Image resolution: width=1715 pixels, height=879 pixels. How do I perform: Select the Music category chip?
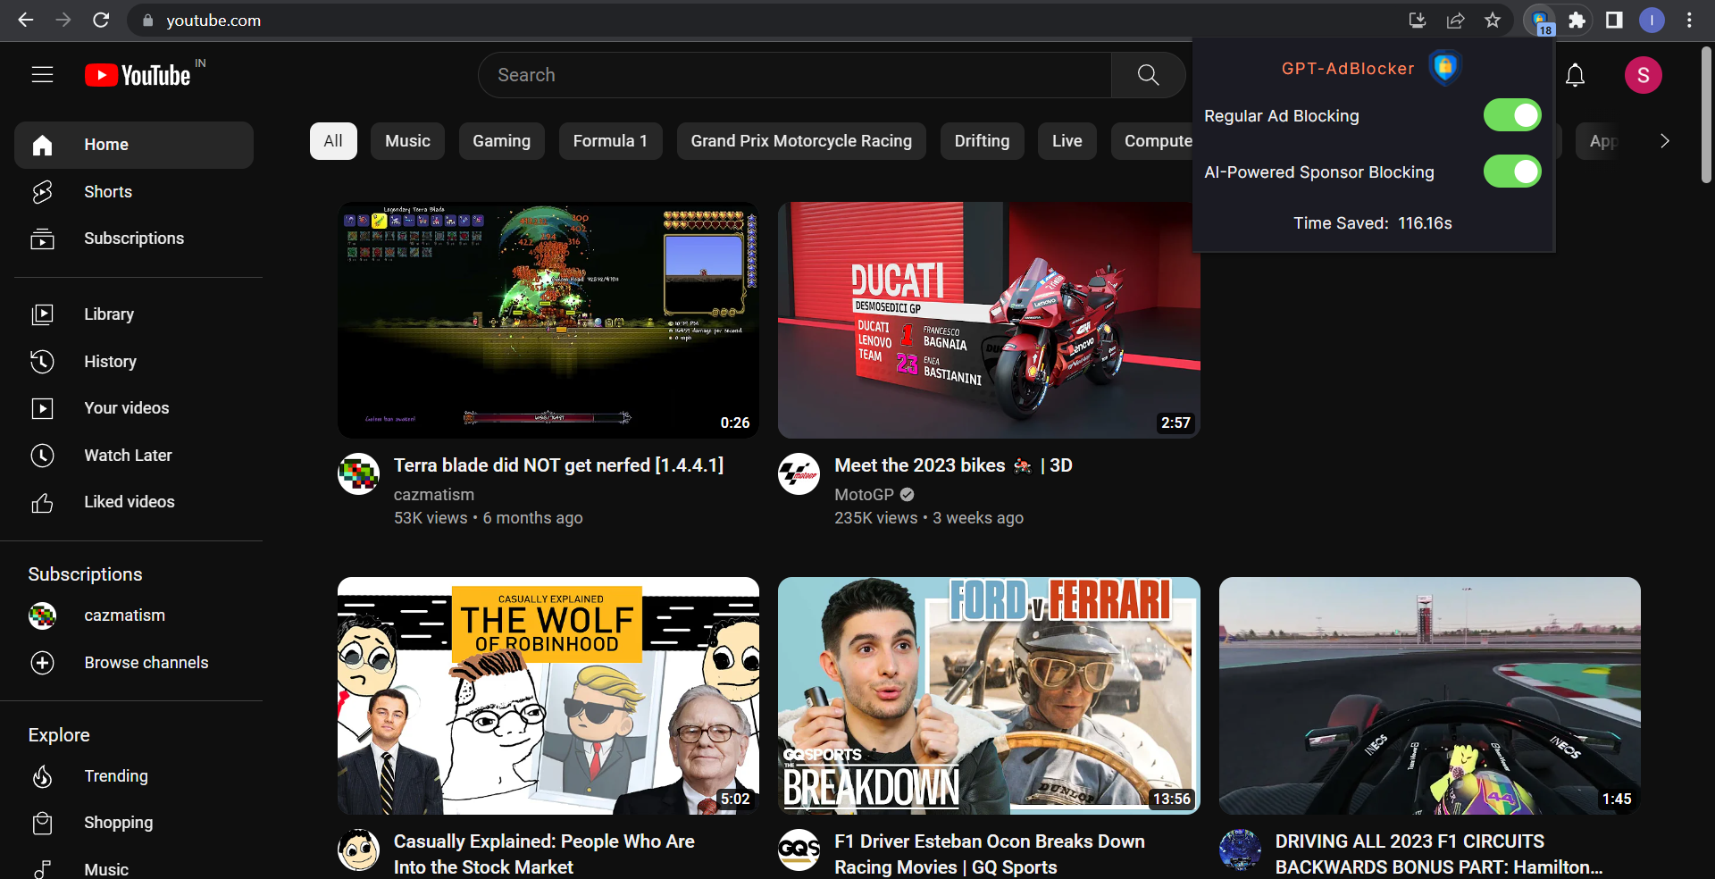407,141
